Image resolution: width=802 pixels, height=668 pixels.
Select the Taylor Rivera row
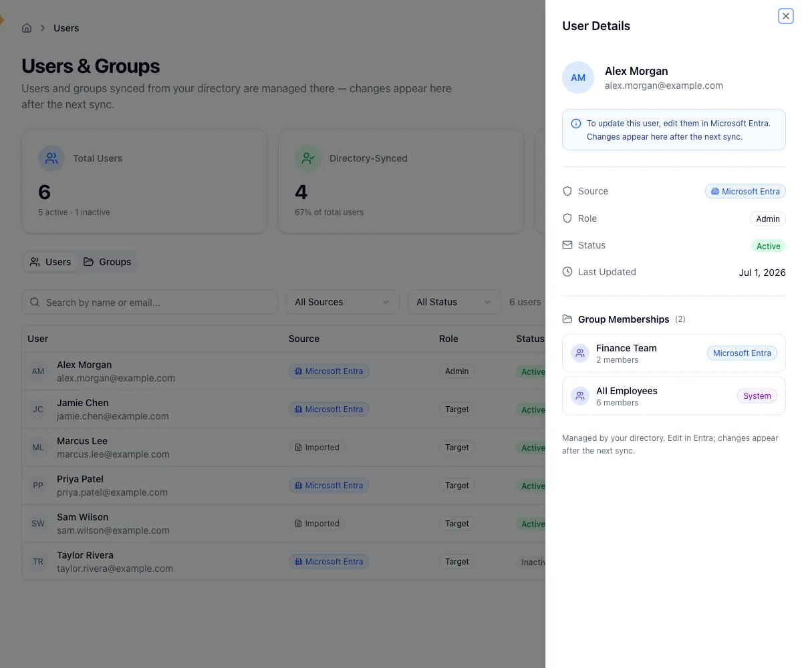(x=283, y=562)
